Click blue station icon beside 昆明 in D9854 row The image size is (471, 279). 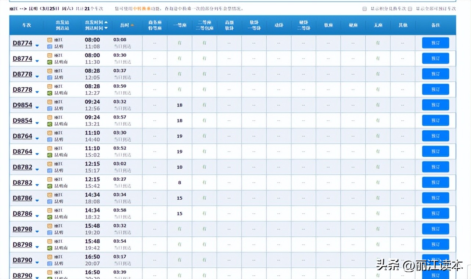click(x=50, y=108)
